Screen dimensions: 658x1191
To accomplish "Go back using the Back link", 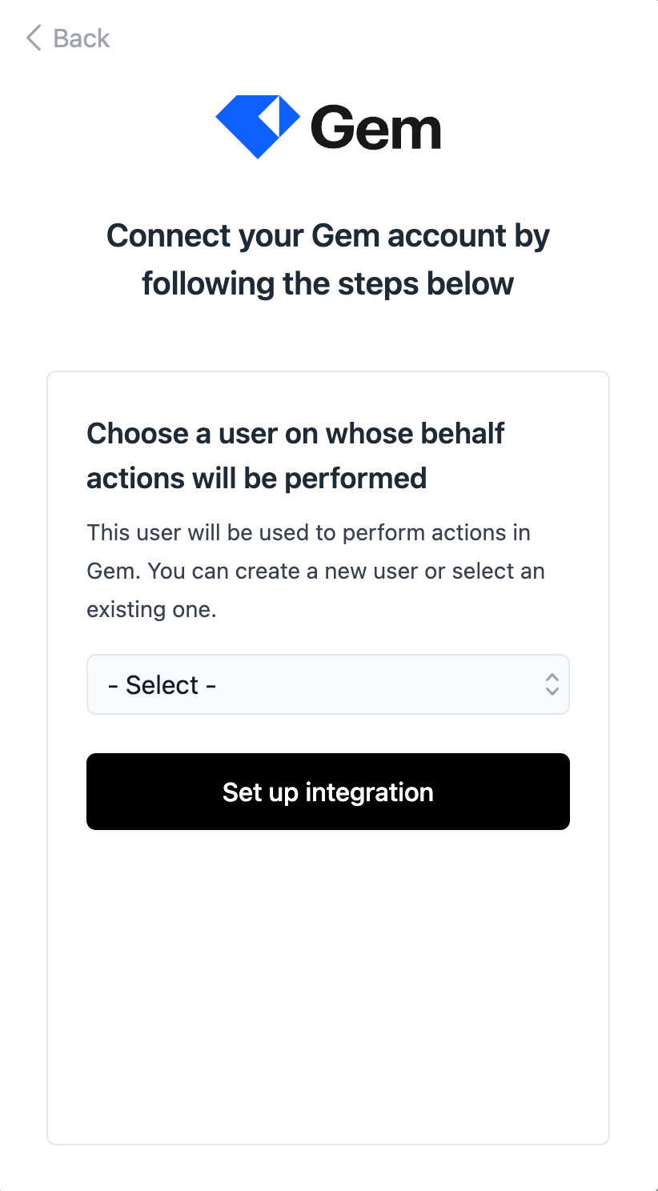I will (80, 38).
